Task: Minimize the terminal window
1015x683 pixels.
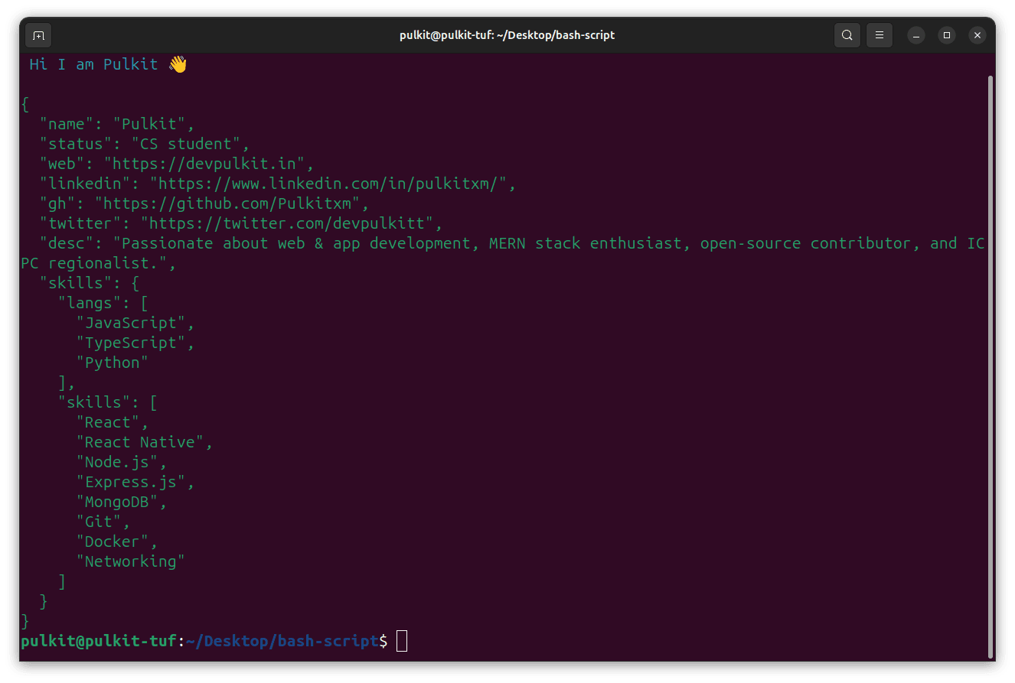Action: point(916,35)
